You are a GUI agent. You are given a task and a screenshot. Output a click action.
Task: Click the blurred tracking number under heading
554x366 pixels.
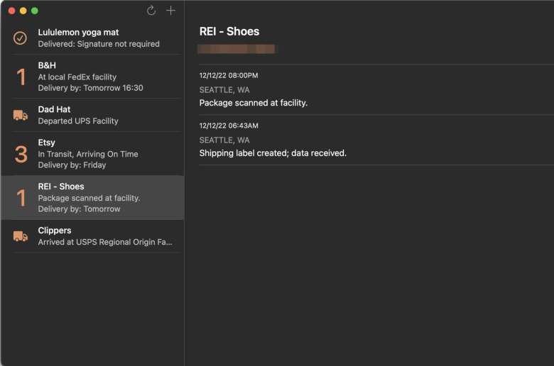[237, 49]
